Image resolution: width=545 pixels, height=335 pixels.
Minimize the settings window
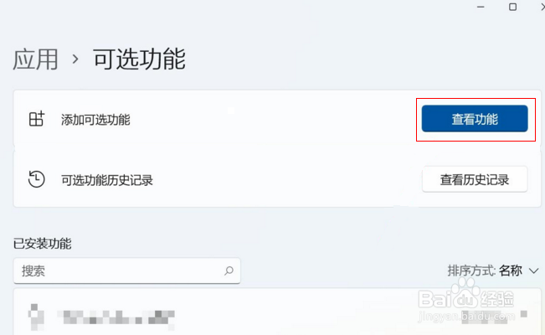[x=481, y=7]
